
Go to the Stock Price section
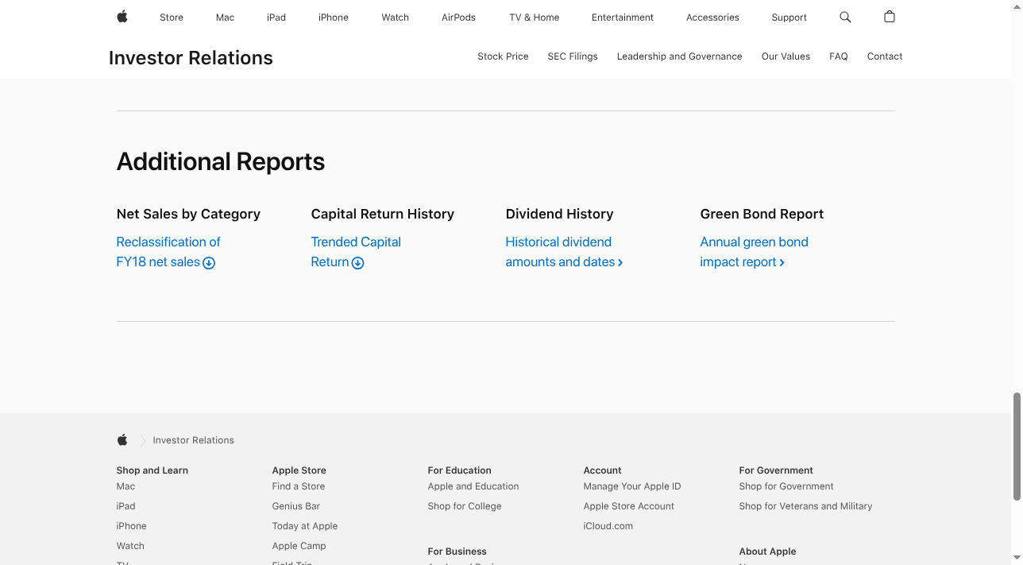[x=503, y=56]
